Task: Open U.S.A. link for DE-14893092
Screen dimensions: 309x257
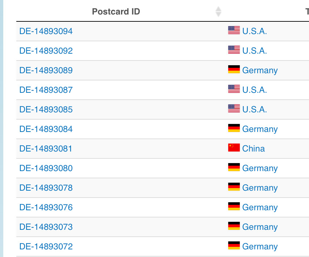Action: point(255,51)
